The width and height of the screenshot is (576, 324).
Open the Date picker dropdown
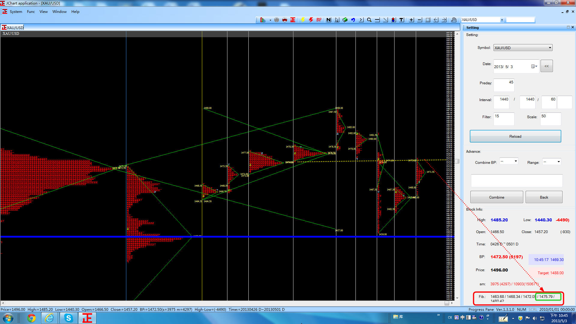tap(534, 66)
